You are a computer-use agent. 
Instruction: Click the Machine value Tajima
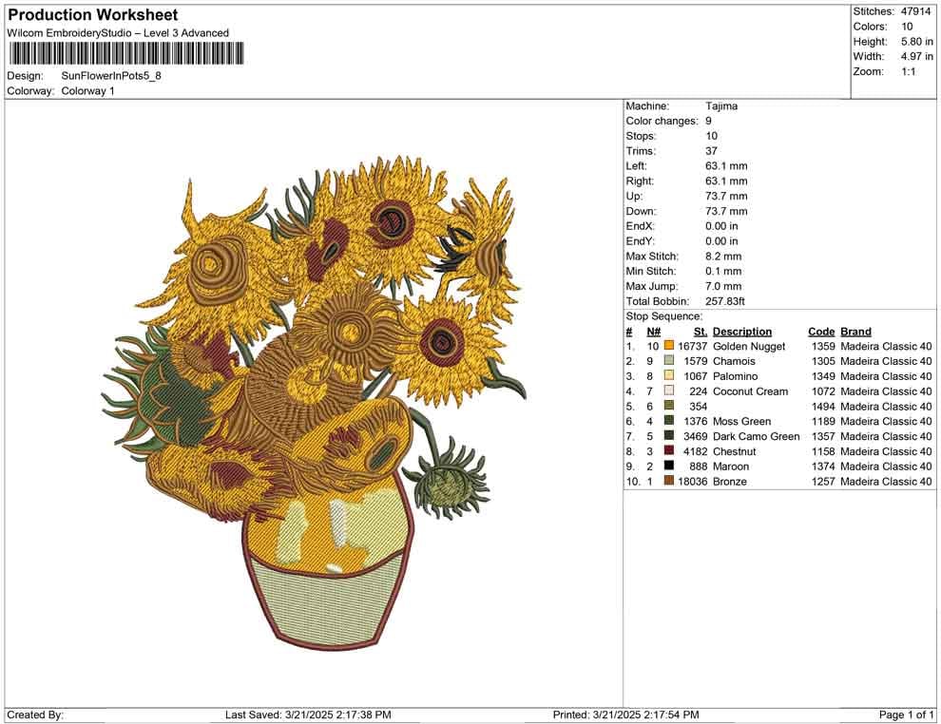coord(721,105)
